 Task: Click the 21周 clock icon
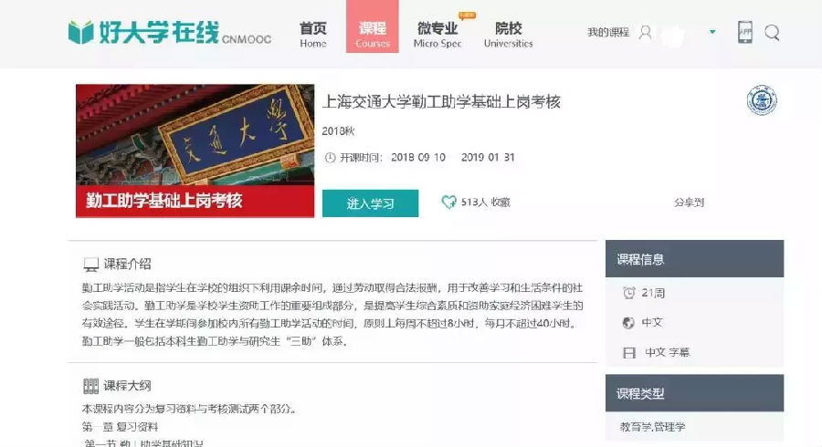[629, 293]
